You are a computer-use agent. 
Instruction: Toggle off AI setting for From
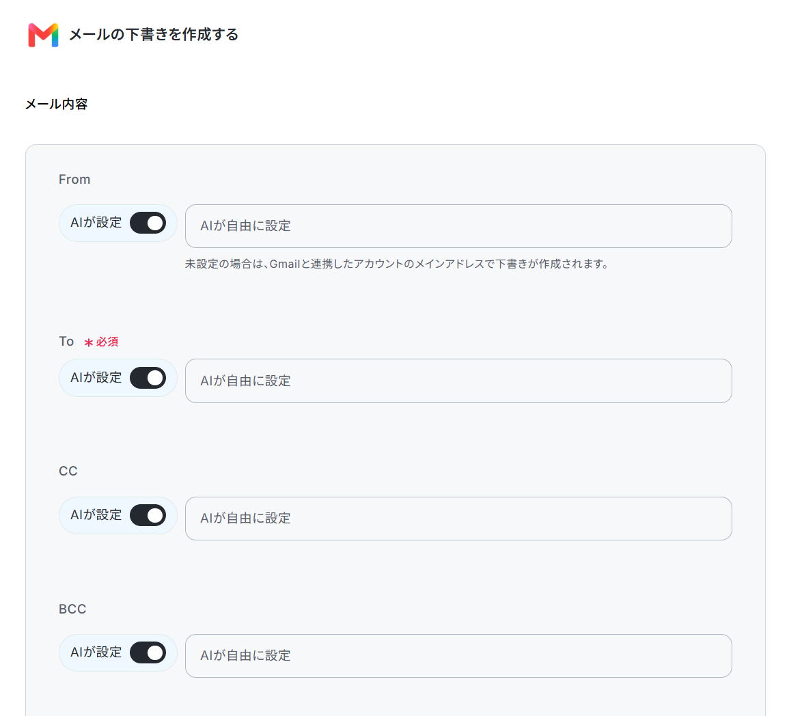[148, 223]
